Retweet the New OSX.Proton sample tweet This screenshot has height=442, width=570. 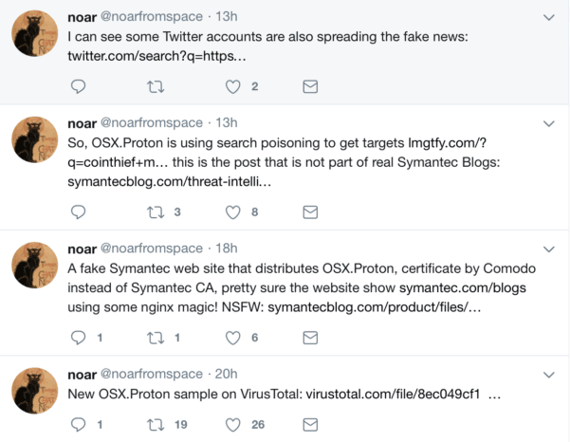tap(156, 423)
